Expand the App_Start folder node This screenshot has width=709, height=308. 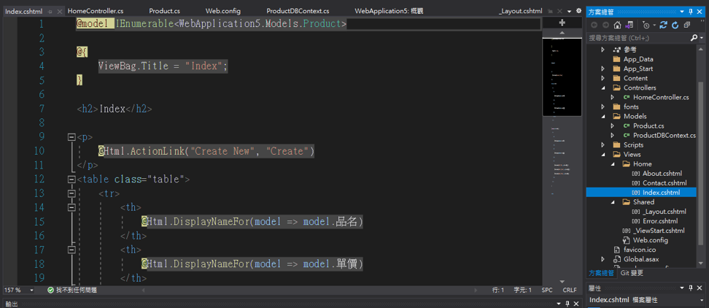[603, 69]
